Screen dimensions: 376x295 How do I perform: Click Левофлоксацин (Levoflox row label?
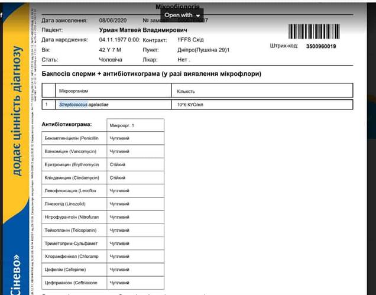[70, 191]
